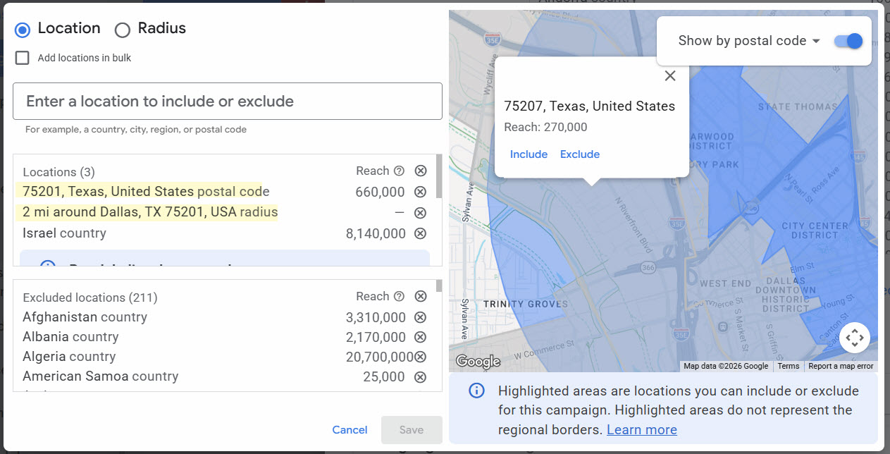
Task: Select the Location targeting option
Action: (x=21, y=30)
